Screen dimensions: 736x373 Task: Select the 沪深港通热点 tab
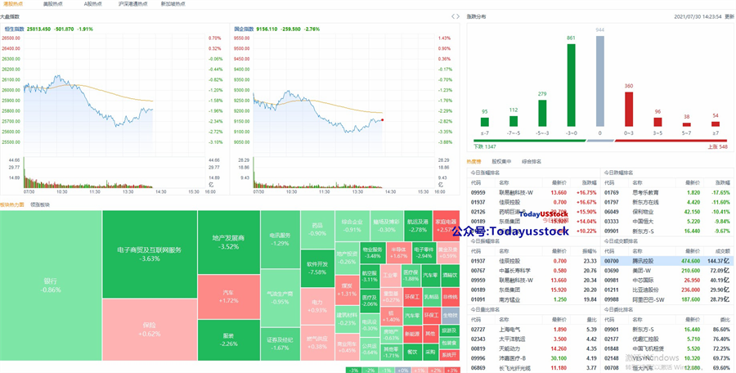(132, 4)
